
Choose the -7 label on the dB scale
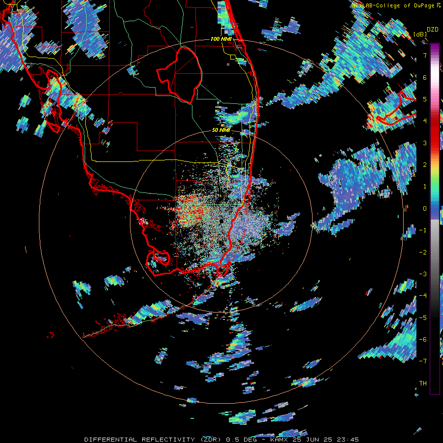pos(423,361)
